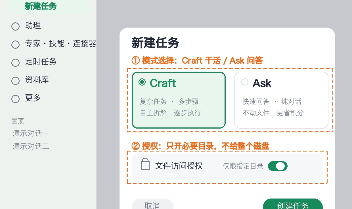Toggle the 仅限指定目录 switch
The image size is (352, 209).
pyautogui.click(x=278, y=166)
